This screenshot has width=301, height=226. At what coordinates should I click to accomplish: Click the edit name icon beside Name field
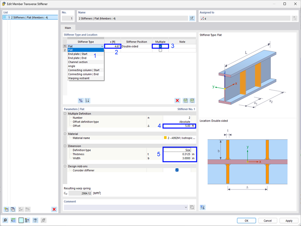[x=192, y=19]
